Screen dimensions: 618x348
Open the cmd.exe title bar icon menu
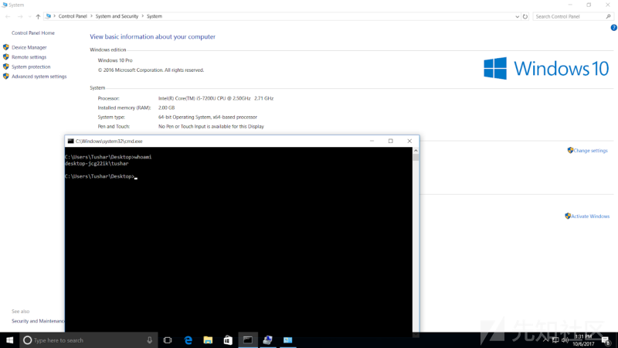click(x=70, y=141)
